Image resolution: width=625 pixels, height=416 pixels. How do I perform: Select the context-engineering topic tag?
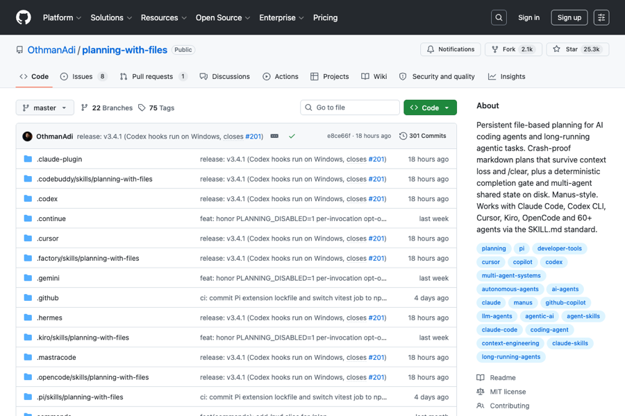(x=510, y=343)
